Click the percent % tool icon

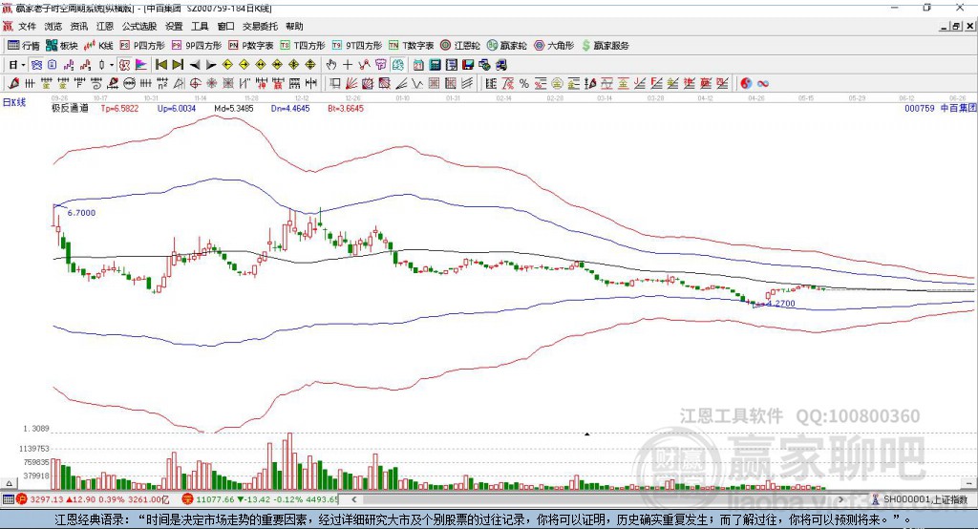click(x=524, y=84)
